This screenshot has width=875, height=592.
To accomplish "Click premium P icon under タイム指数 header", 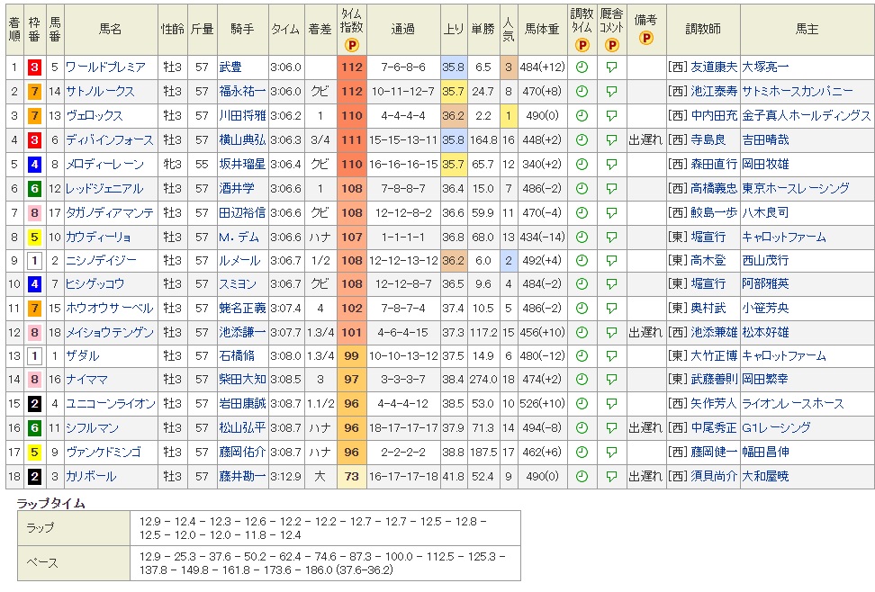I will tap(352, 45).
